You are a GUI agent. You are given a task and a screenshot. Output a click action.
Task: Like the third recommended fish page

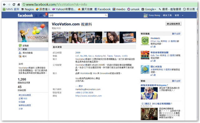tap(153, 75)
